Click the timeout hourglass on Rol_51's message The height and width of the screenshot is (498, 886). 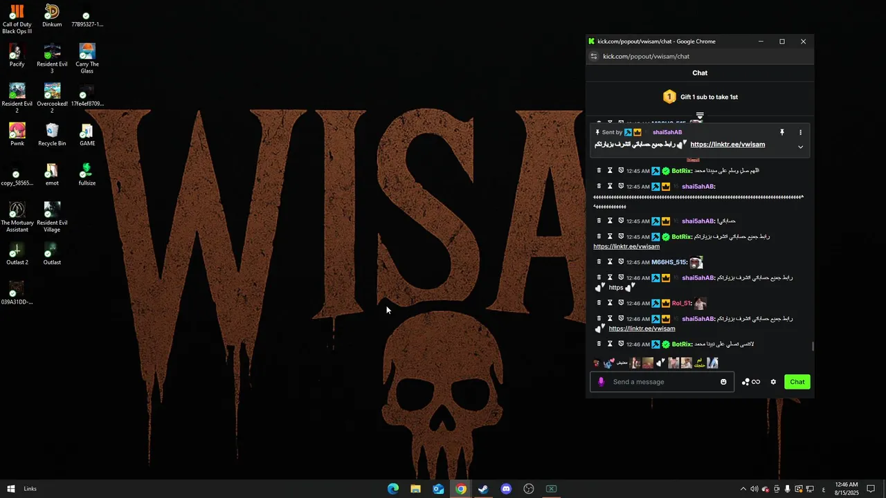point(610,303)
